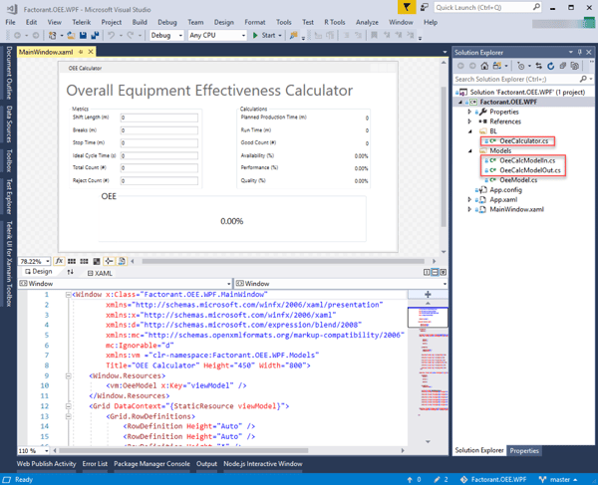Click the notifications flag icon in title bar

407,7
